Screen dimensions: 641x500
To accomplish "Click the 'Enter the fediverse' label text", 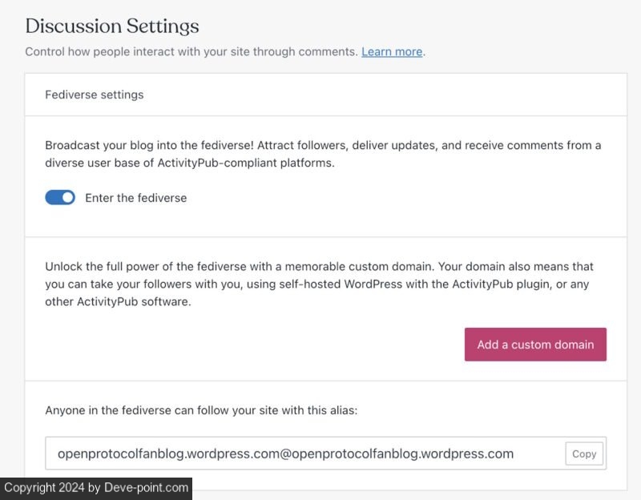I will (135, 198).
